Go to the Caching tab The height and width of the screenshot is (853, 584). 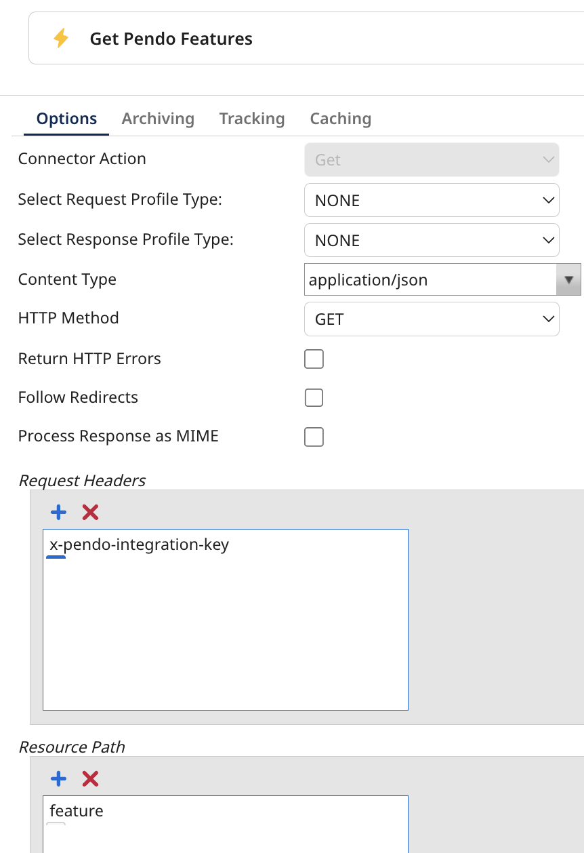pos(340,119)
